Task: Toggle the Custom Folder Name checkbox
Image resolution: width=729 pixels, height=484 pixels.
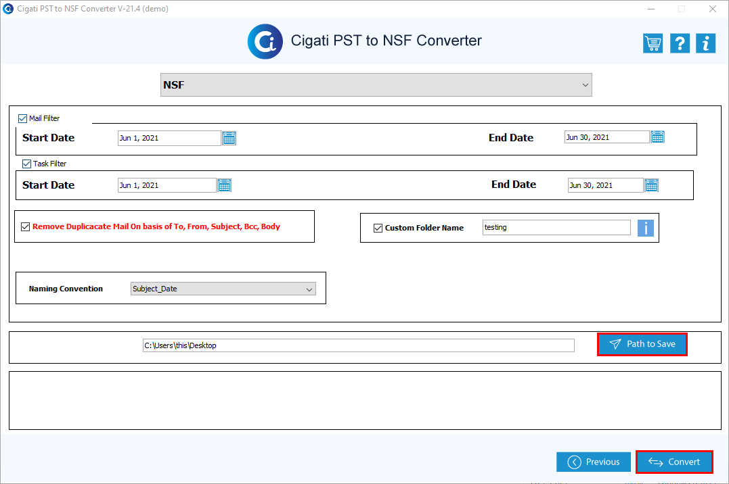Action: pyautogui.click(x=378, y=228)
